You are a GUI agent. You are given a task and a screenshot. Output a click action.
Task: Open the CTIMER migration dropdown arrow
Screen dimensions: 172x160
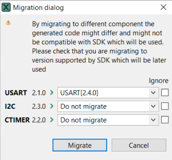pyautogui.click(x=153, y=120)
